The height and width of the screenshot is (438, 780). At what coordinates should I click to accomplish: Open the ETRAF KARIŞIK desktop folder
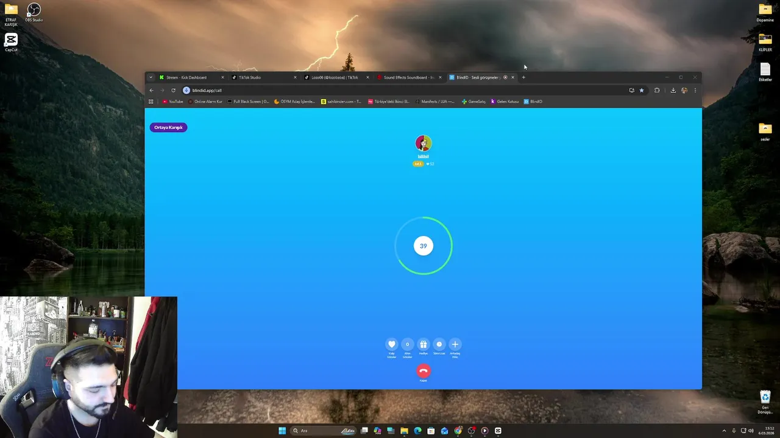click(x=11, y=15)
